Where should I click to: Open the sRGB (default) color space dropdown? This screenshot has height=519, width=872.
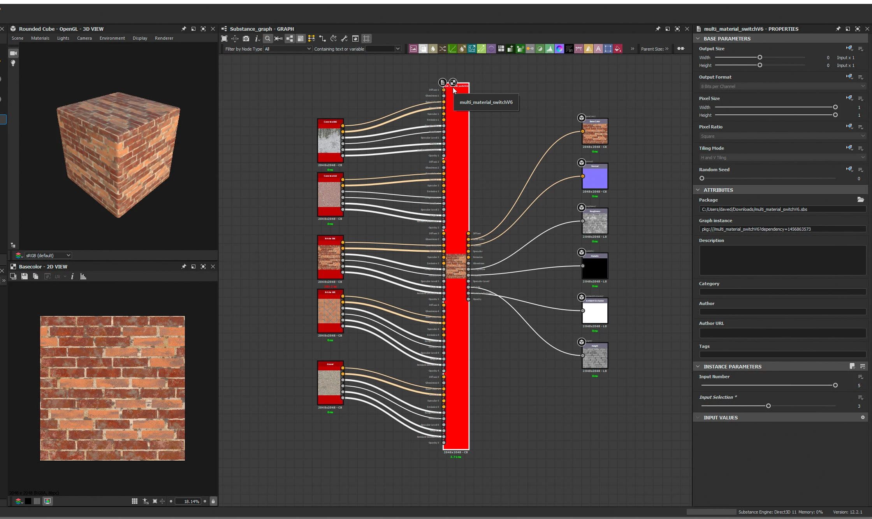point(47,255)
